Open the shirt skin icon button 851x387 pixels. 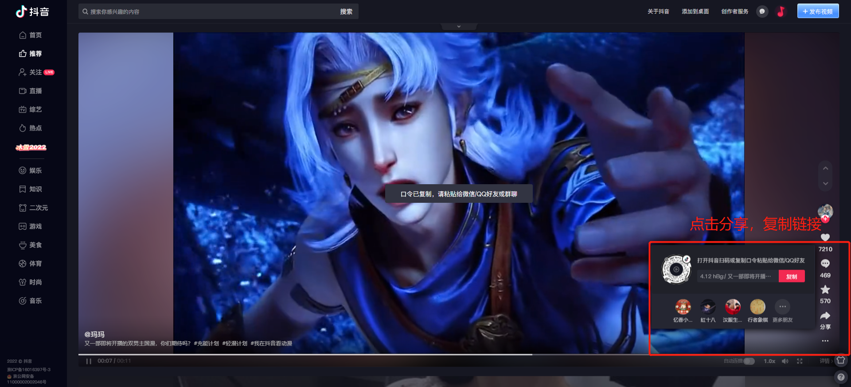[x=841, y=360]
